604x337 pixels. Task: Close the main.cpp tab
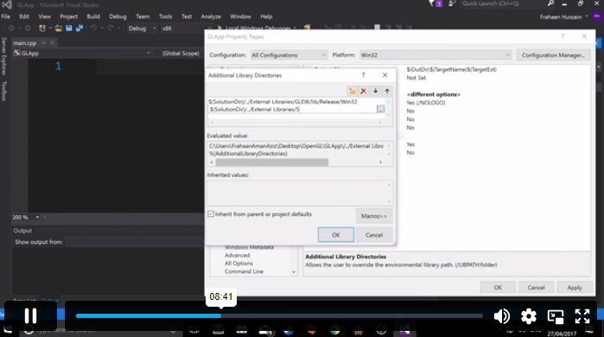tap(53, 42)
